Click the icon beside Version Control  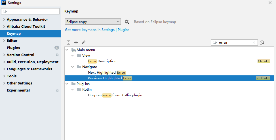pos(57,55)
